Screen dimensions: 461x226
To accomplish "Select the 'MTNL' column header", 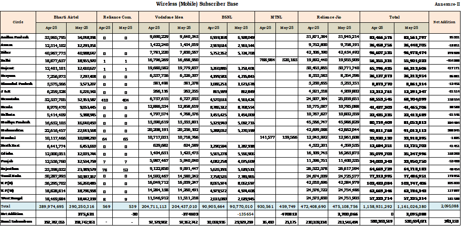I will pyautogui.click(x=276, y=17).
